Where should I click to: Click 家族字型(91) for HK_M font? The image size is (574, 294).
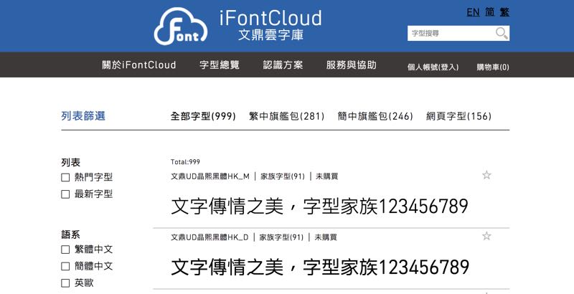[283, 176]
